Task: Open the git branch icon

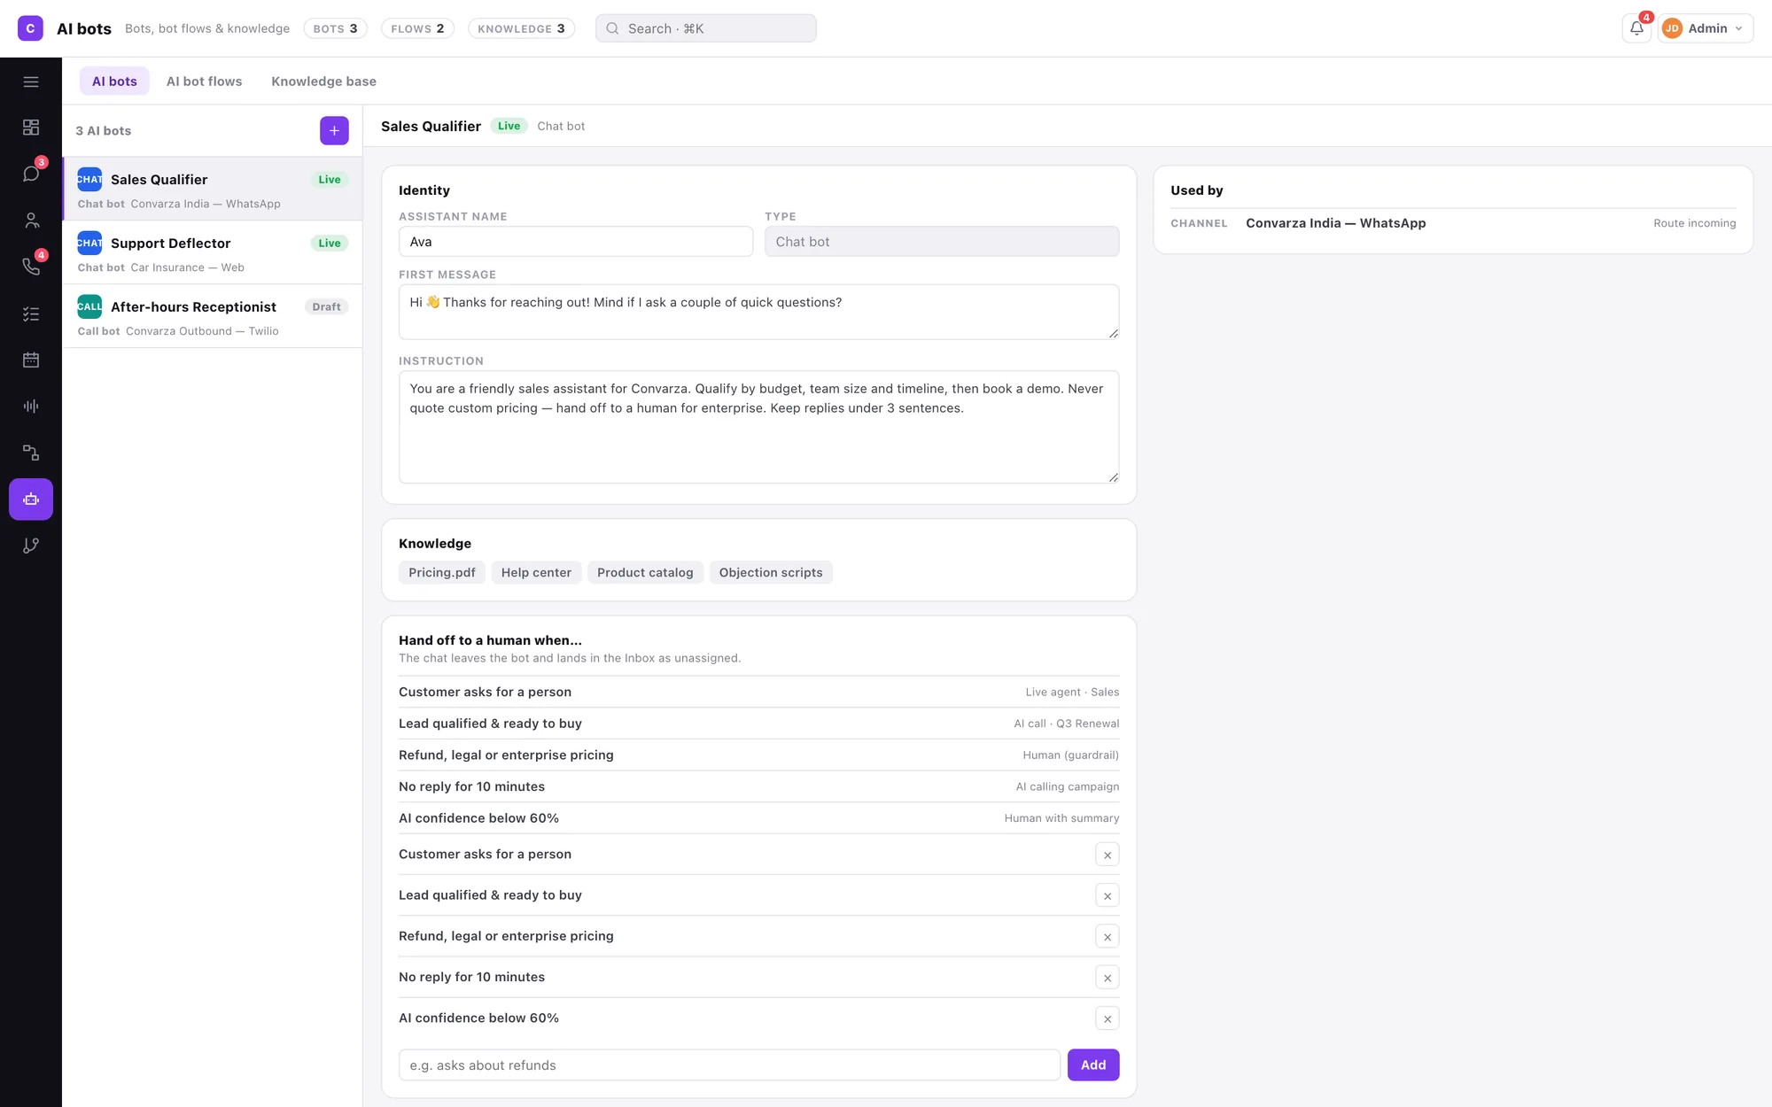Action: click(31, 546)
